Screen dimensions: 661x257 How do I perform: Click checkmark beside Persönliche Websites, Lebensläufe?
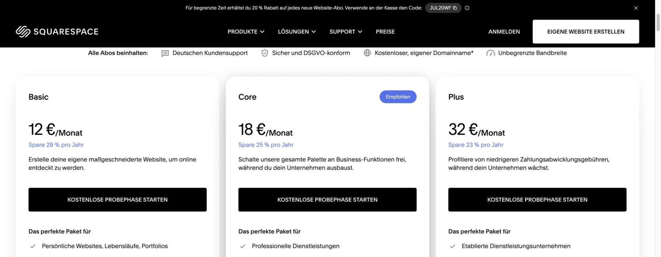pyautogui.click(x=33, y=246)
